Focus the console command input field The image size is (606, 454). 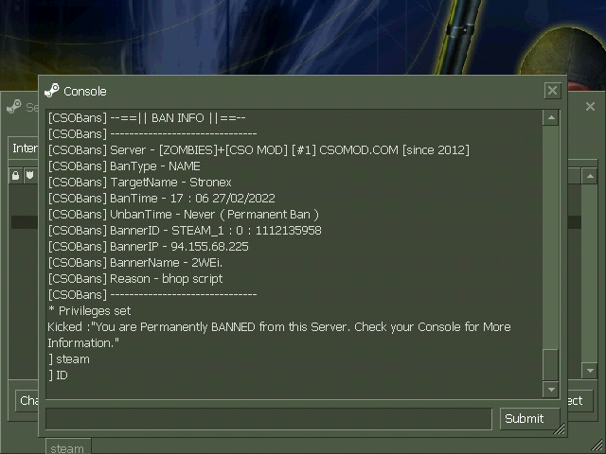click(x=269, y=418)
